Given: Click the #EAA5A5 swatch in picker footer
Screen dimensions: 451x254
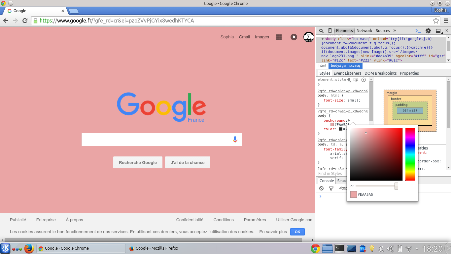Looking at the screenshot, I should [x=354, y=194].
